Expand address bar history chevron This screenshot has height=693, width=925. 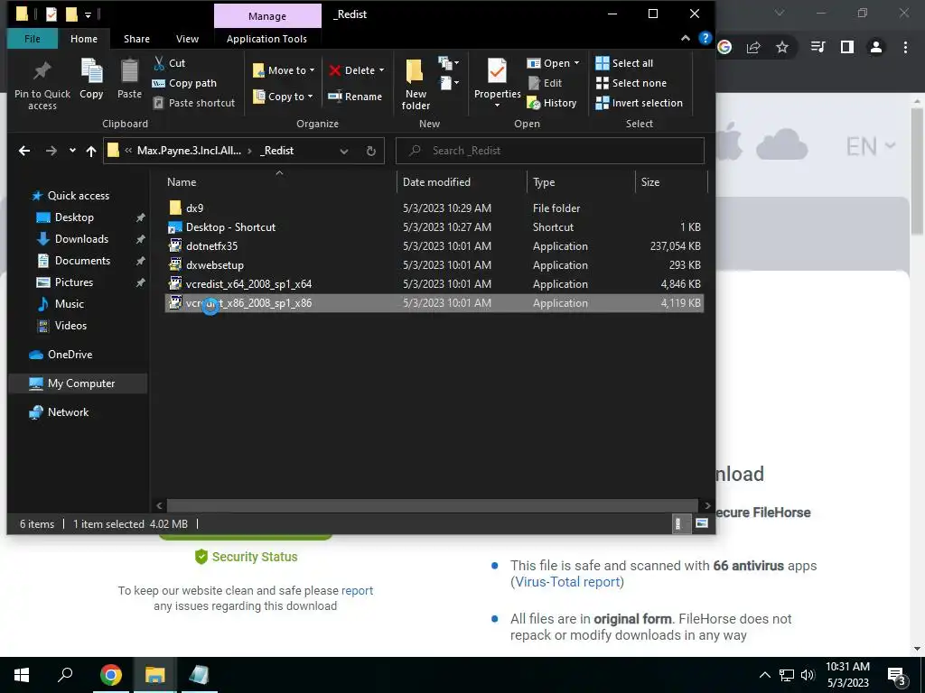344,151
